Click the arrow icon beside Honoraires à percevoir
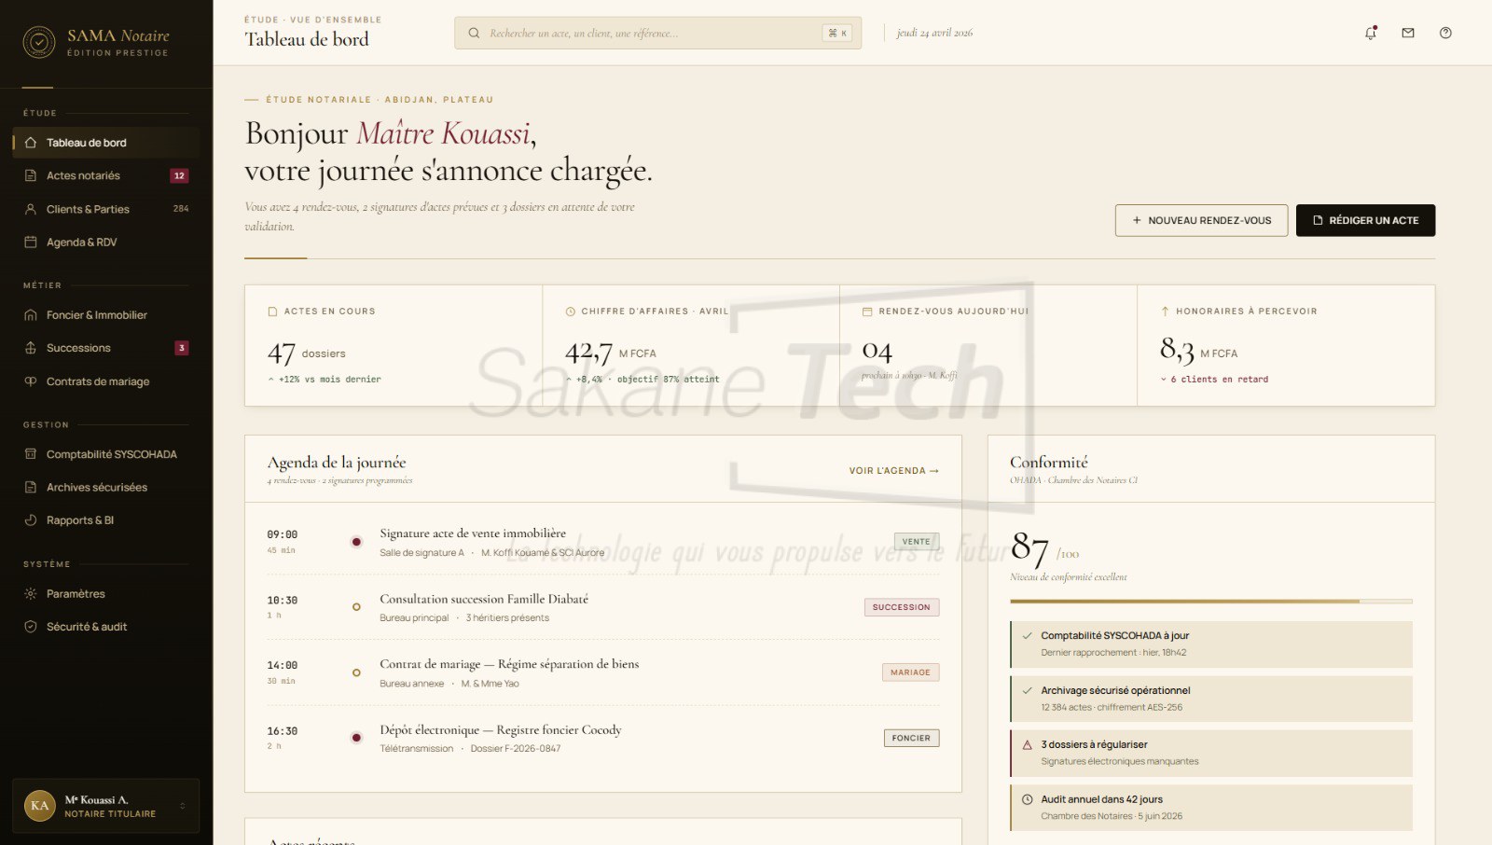1492x845 pixels. tap(1165, 312)
